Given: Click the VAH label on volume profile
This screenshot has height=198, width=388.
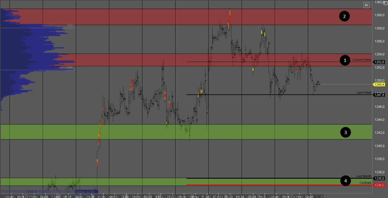Looking at the screenshot, I should click(x=70, y=26).
